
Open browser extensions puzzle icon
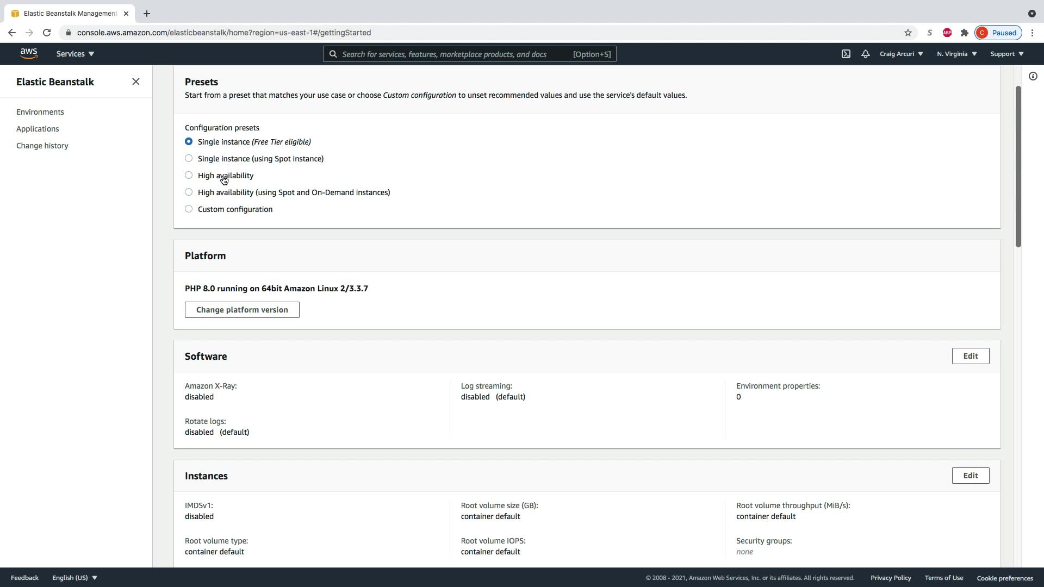point(964,33)
